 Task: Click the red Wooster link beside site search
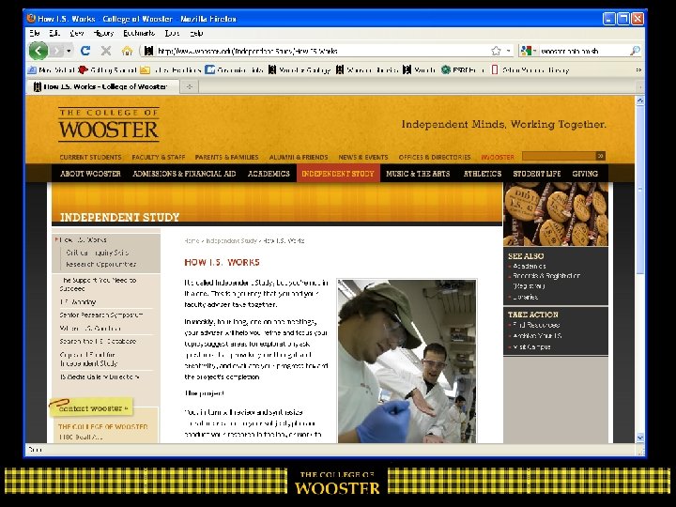498,158
